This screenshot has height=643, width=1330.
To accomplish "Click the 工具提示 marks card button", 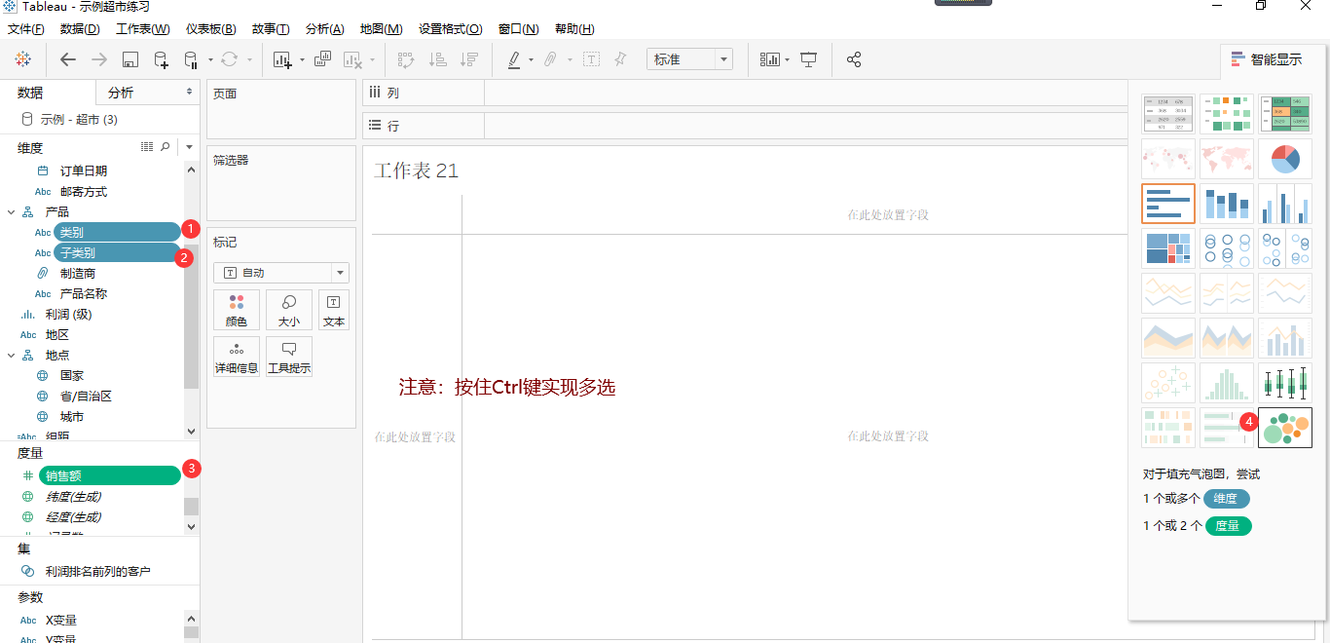I will tap(289, 357).
